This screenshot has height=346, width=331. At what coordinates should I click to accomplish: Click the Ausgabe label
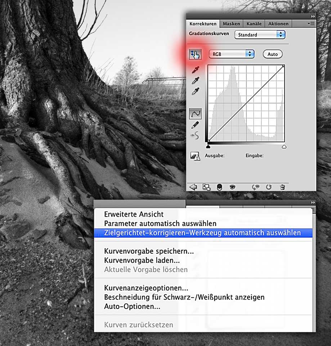coord(215,156)
